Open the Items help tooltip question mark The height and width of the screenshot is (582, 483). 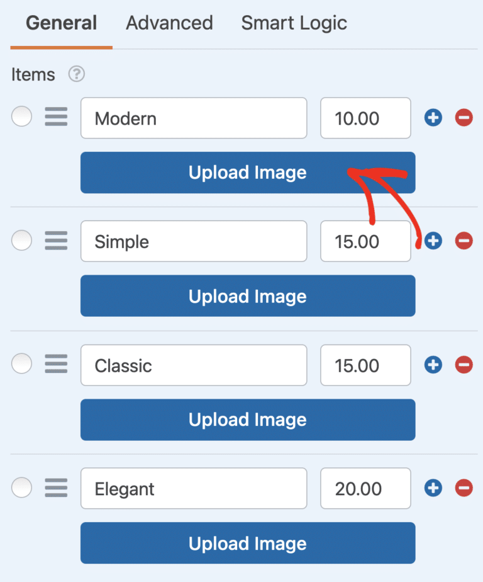(76, 74)
